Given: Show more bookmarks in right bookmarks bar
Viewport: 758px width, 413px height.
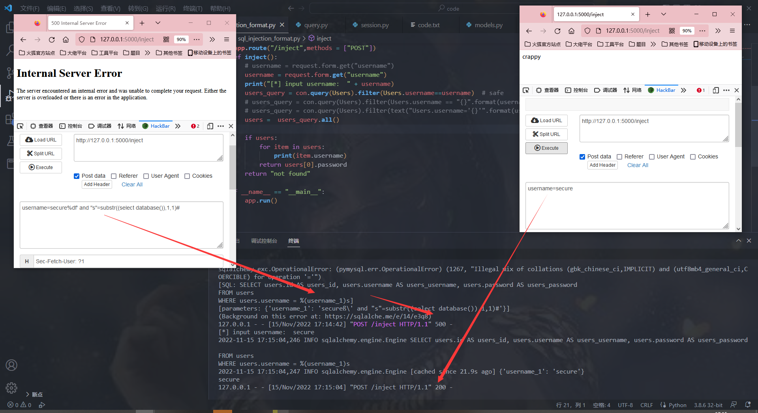Looking at the screenshot, I should pos(653,44).
